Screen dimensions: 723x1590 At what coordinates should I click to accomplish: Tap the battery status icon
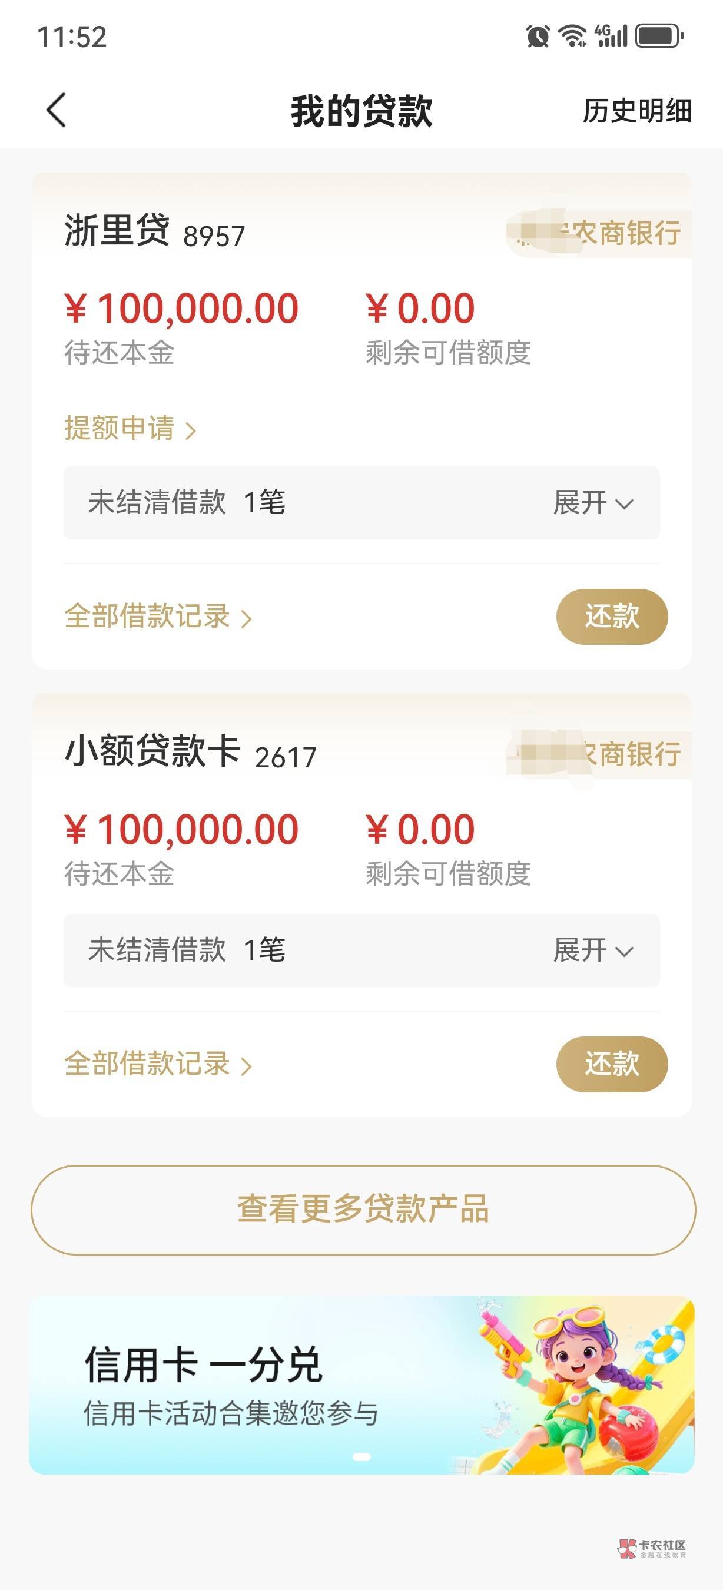pos(659,36)
